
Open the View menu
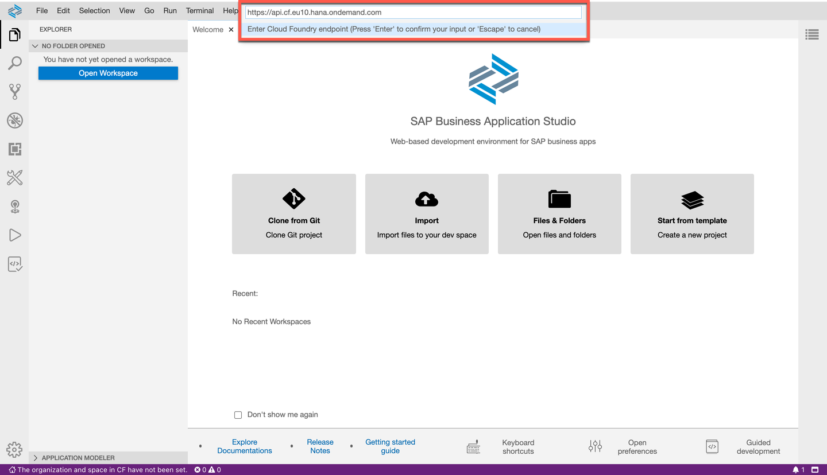pyautogui.click(x=127, y=10)
